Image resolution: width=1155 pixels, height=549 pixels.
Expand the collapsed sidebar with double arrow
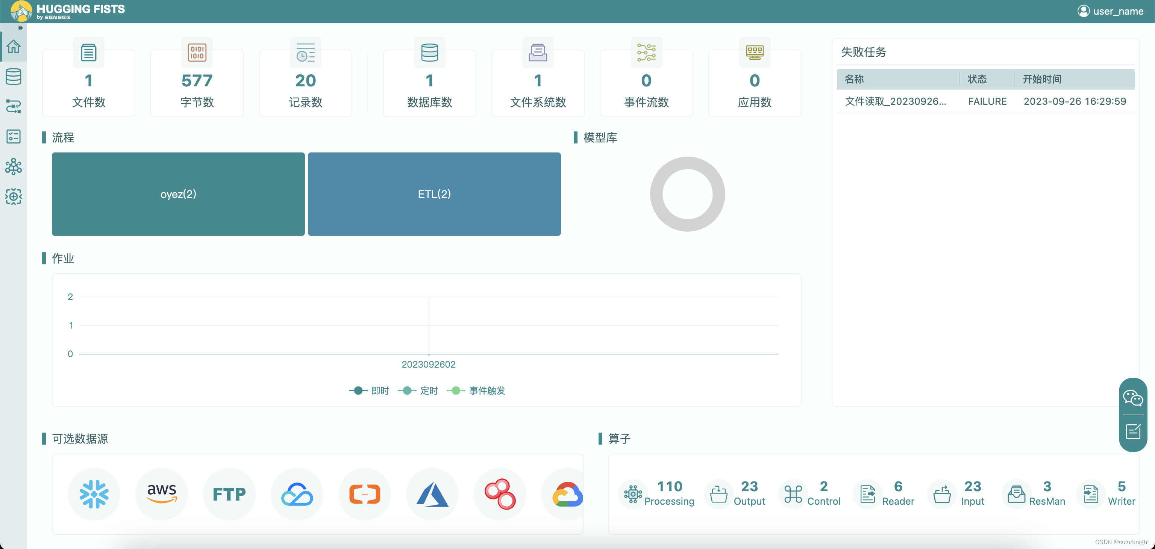(x=20, y=28)
